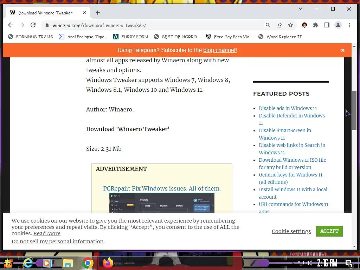The height and width of the screenshot is (270, 360).
Task: Open Cookie settings
Action: 291,231
